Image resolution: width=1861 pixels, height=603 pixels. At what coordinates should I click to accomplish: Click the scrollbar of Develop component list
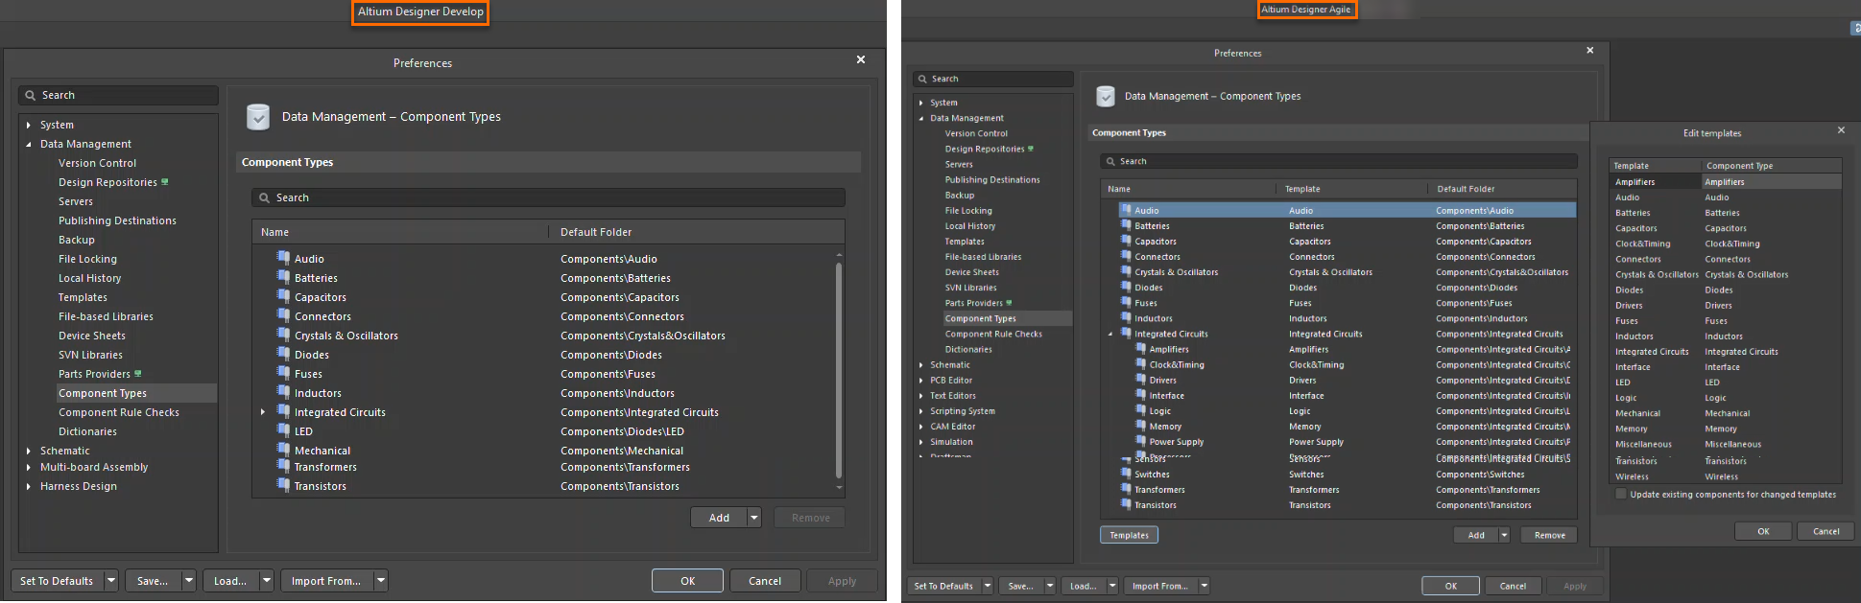click(839, 369)
